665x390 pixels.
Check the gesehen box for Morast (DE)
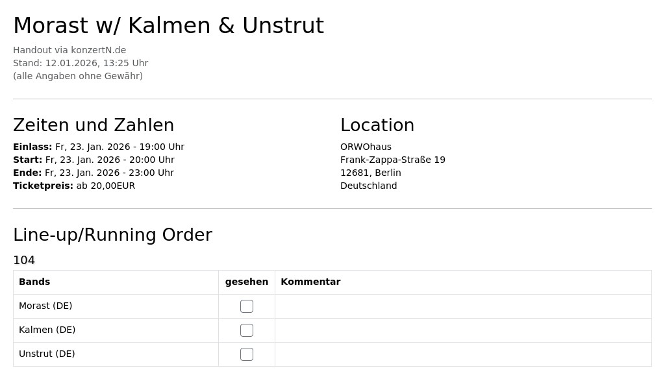point(246,306)
